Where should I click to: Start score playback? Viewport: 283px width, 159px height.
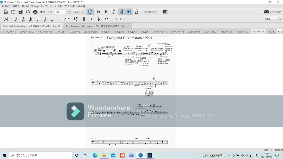tap(106, 12)
